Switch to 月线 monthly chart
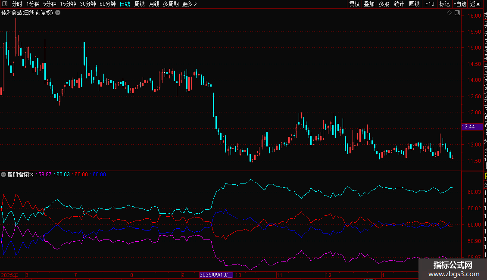487x280 pixels. click(x=154, y=4)
